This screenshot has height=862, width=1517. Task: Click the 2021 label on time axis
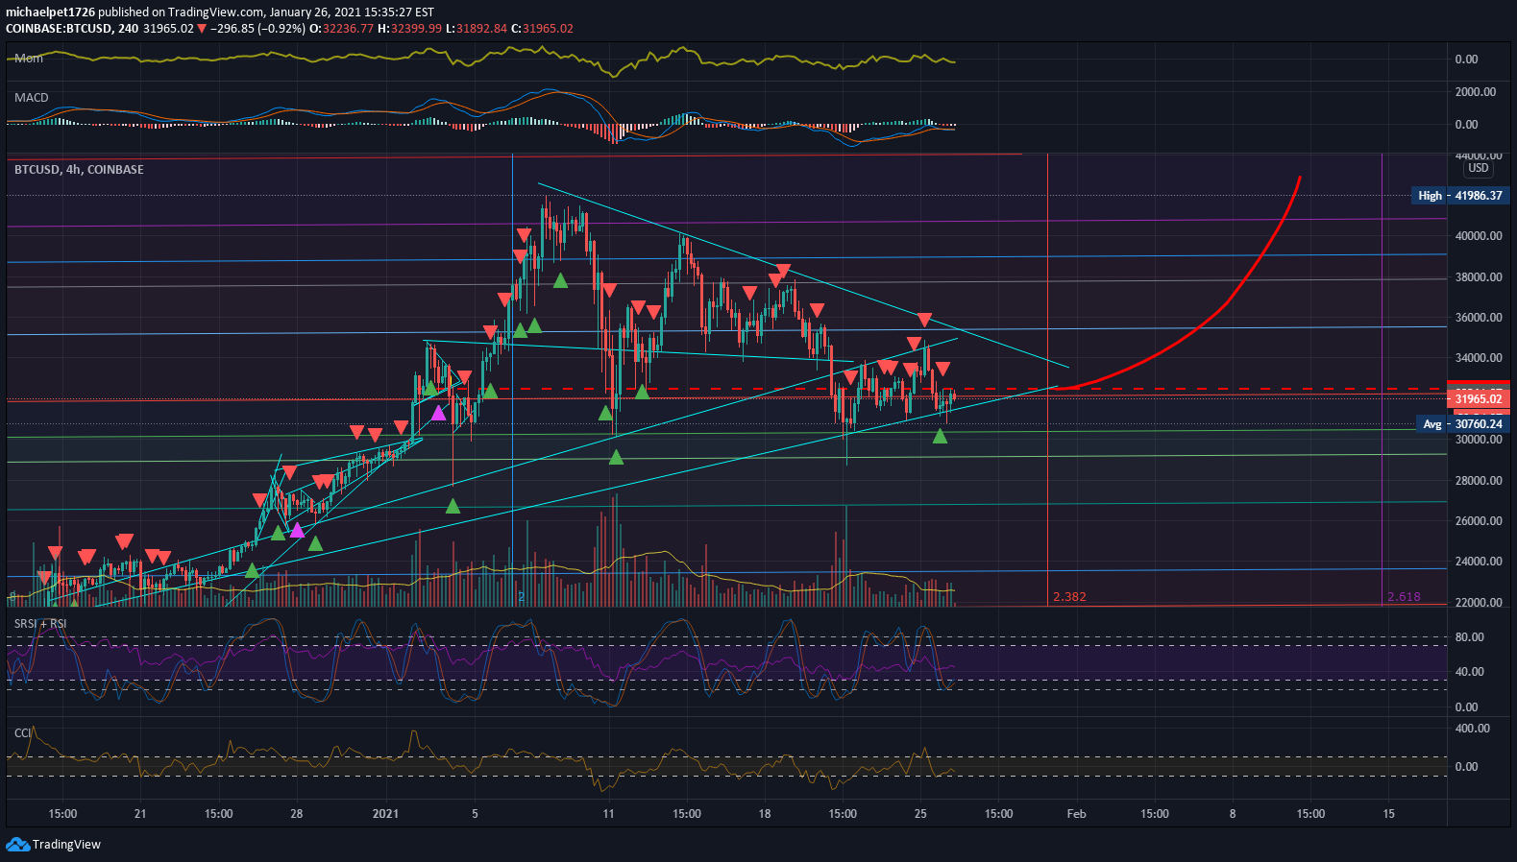[x=385, y=814]
